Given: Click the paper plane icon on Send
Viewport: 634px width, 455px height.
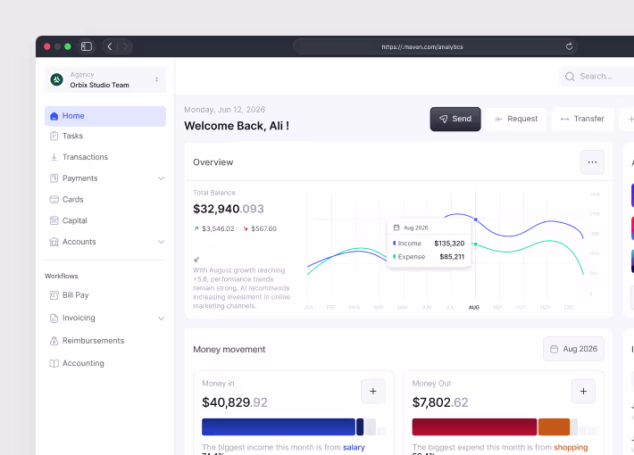Looking at the screenshot, I should [444, 119].
